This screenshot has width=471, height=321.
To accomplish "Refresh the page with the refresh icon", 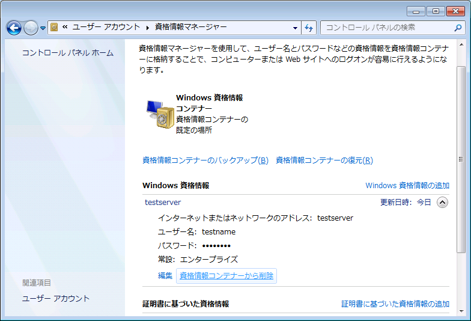I will pos(309,28).
